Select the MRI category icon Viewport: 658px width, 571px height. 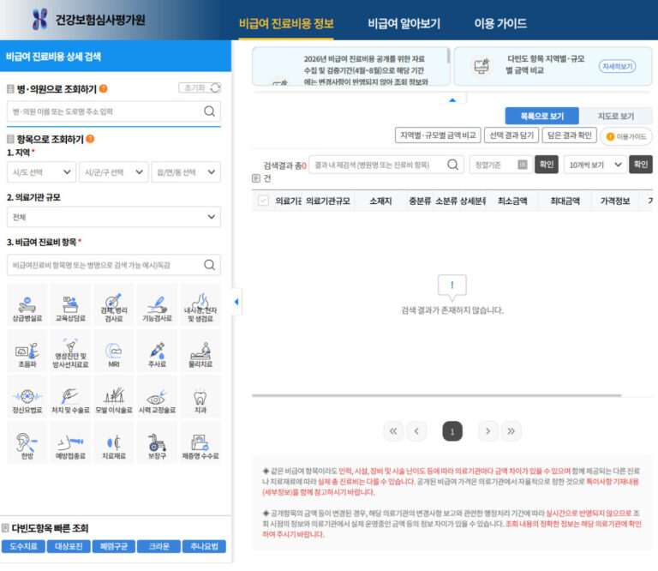coord(114,351)
